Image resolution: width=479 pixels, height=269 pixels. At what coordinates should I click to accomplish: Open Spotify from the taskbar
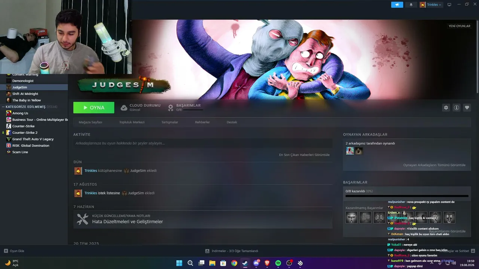[x=278, y=263]
